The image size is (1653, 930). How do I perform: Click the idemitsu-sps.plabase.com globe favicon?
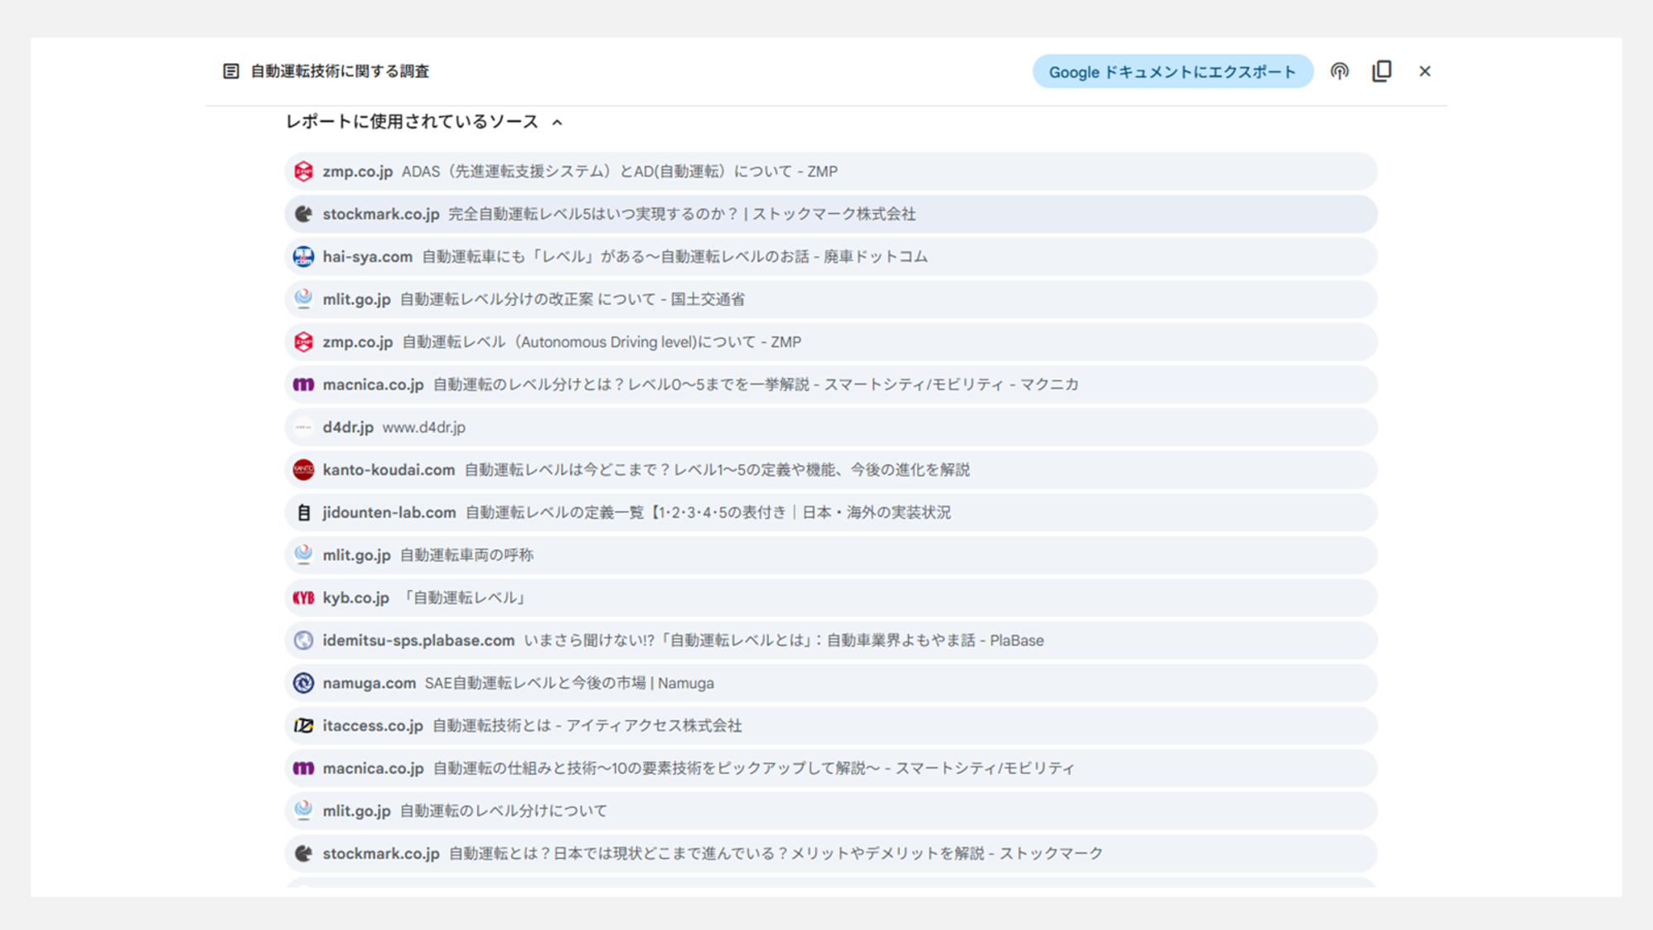[303, 640]
